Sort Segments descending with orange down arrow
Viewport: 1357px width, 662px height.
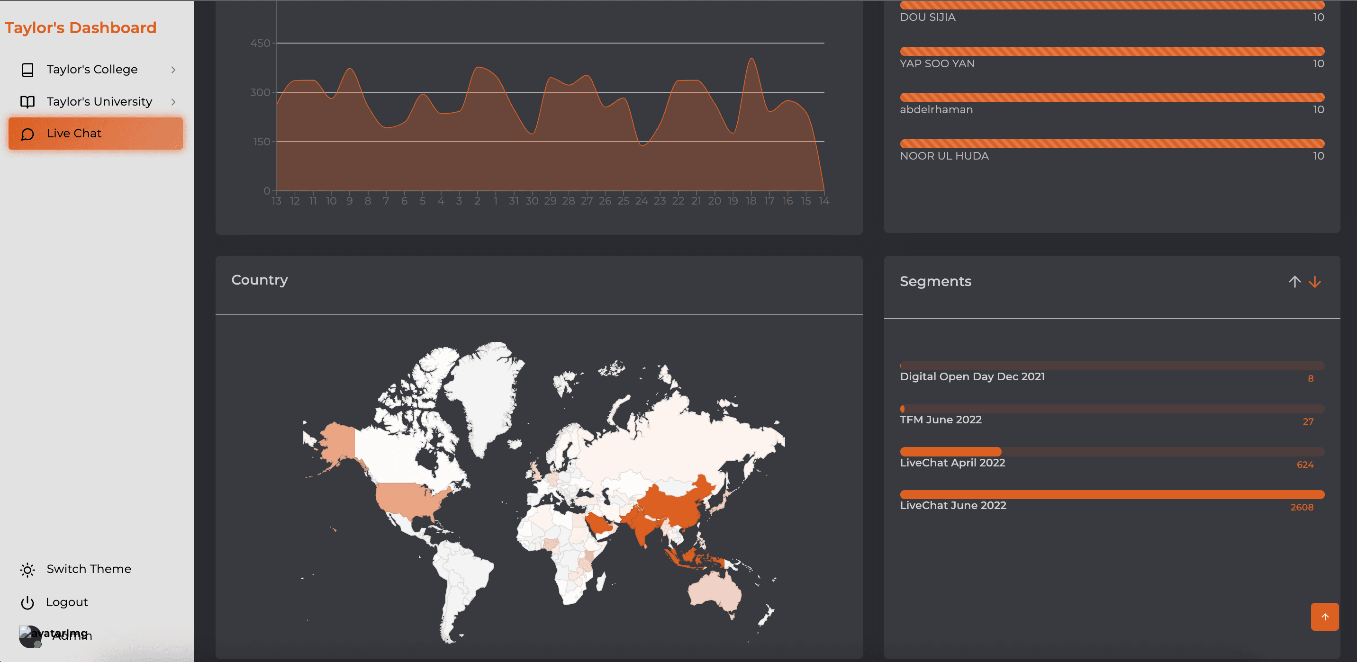(x=1315, y=282)
